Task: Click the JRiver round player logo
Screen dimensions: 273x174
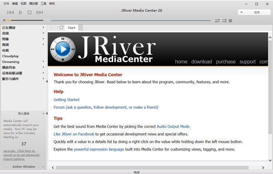Action: click(63, 49)
